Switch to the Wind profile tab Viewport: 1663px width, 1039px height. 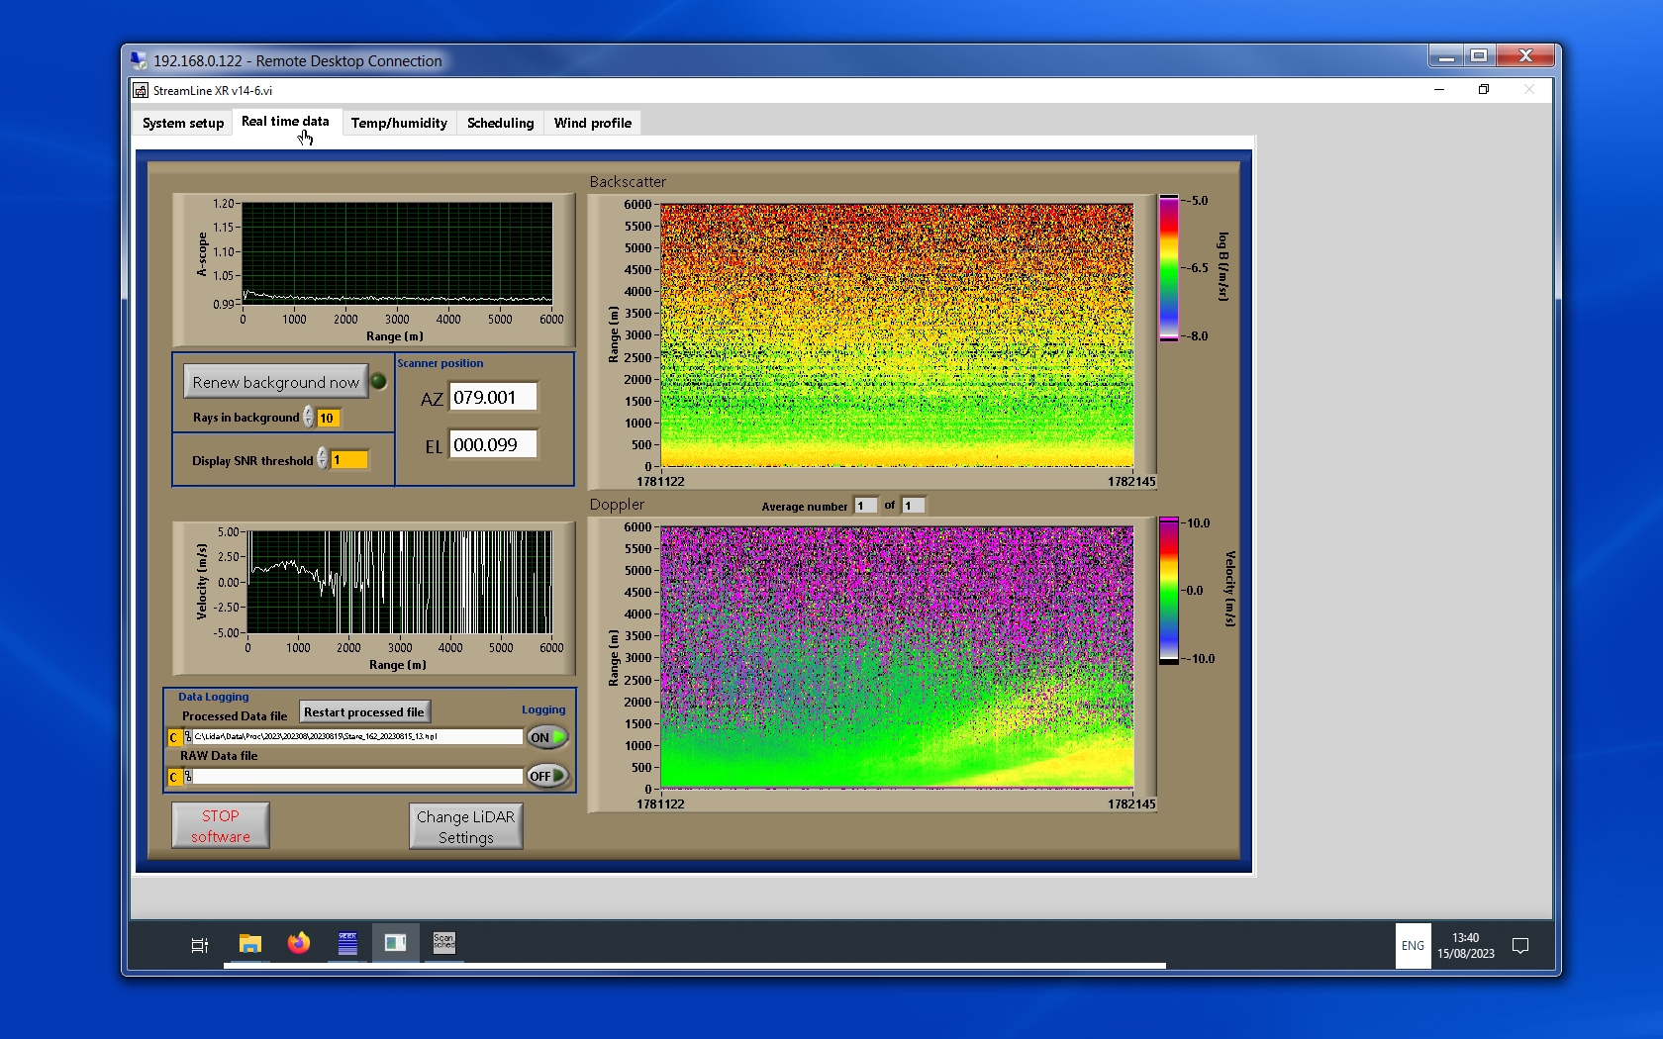[x=592, y=123]
